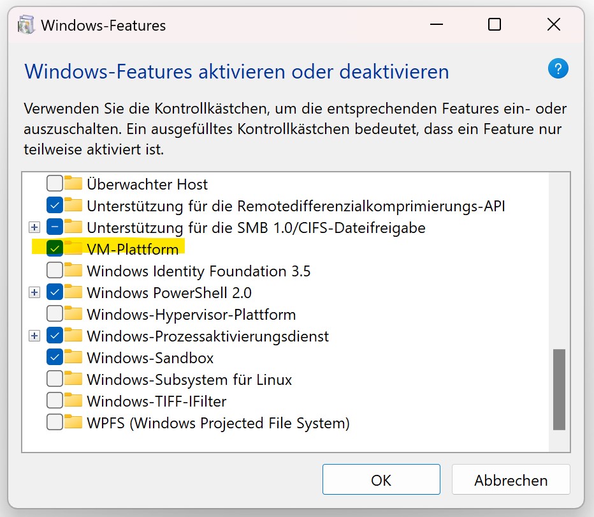This screenshot has height=517, width=594.
Task: Click the folder icon beside Überwachter Host
Action: (x=74, y=184)
